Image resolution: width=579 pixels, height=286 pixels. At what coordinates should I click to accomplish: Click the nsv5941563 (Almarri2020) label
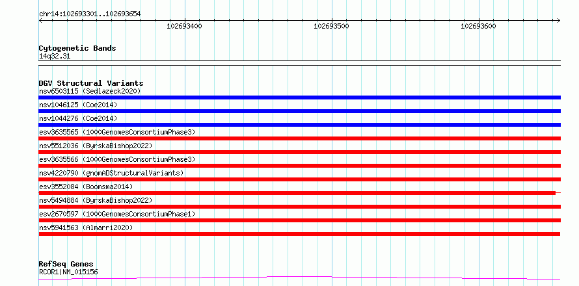pyautogui.click(x=86, y=227)
